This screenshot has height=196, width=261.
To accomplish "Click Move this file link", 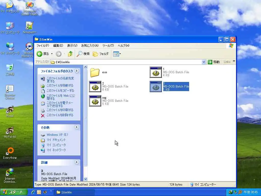I will point(60,85).
